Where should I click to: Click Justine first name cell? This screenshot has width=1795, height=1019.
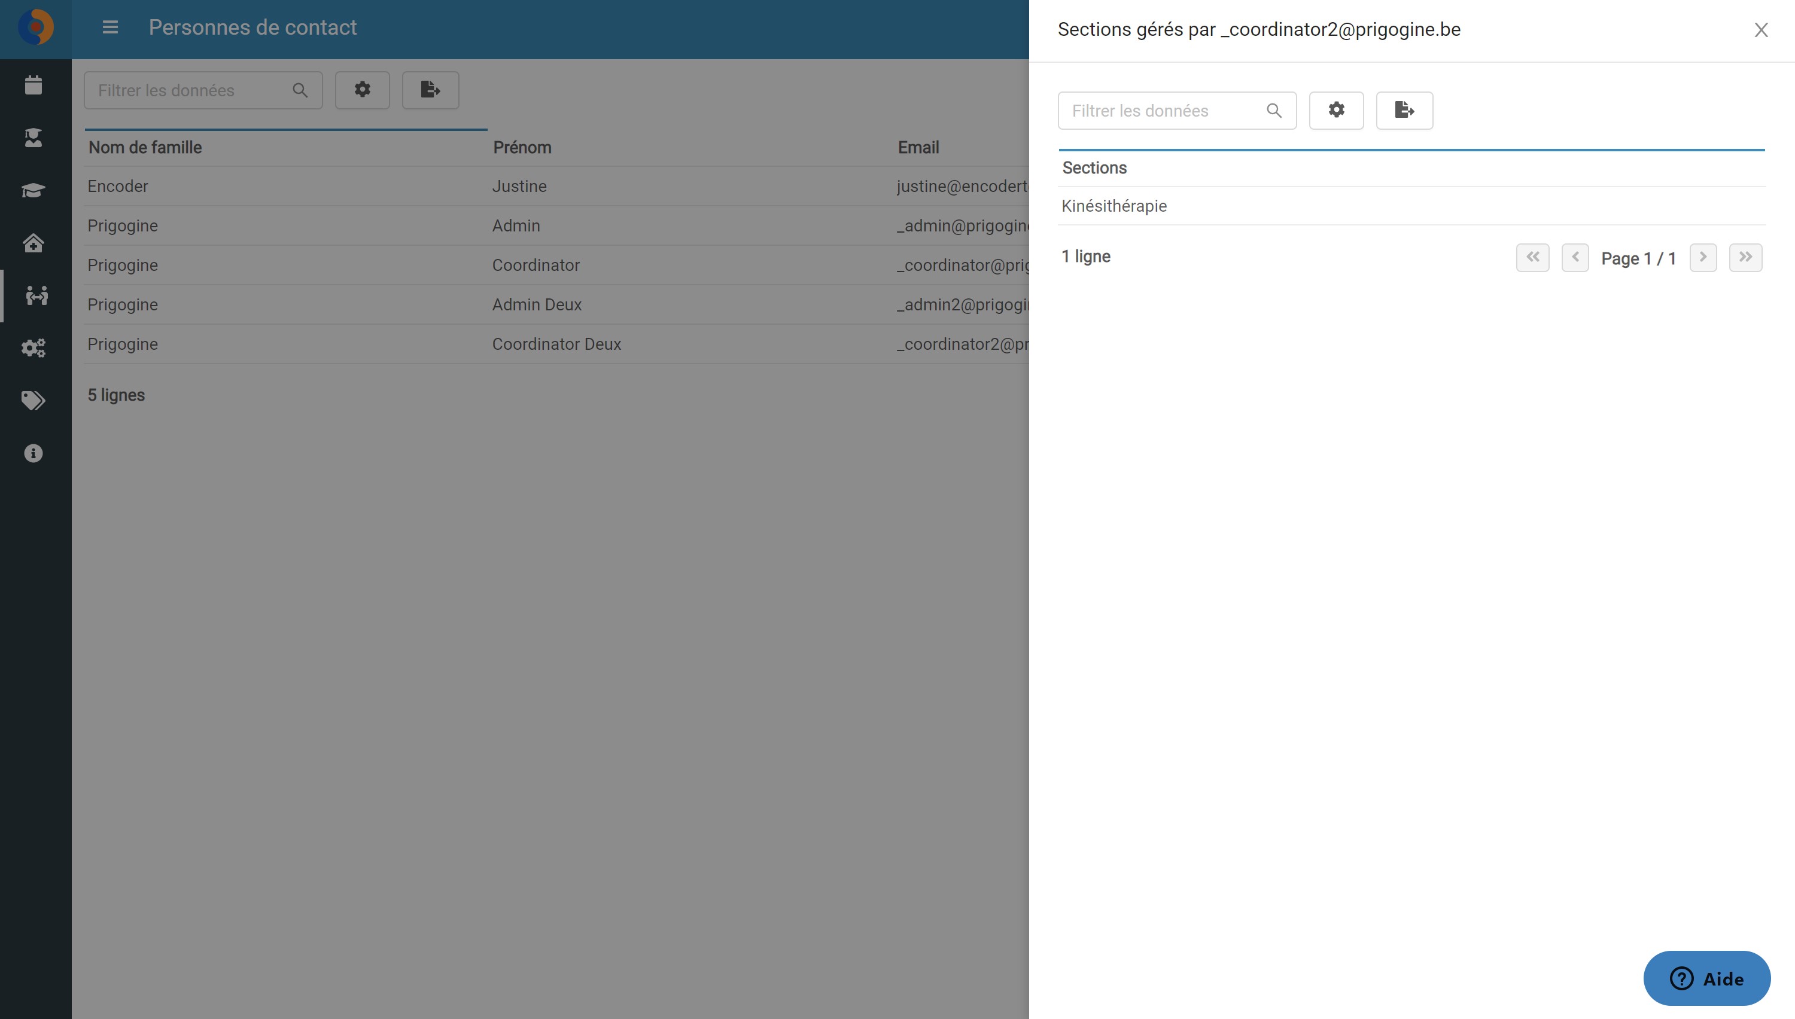[x=519, y=186]
